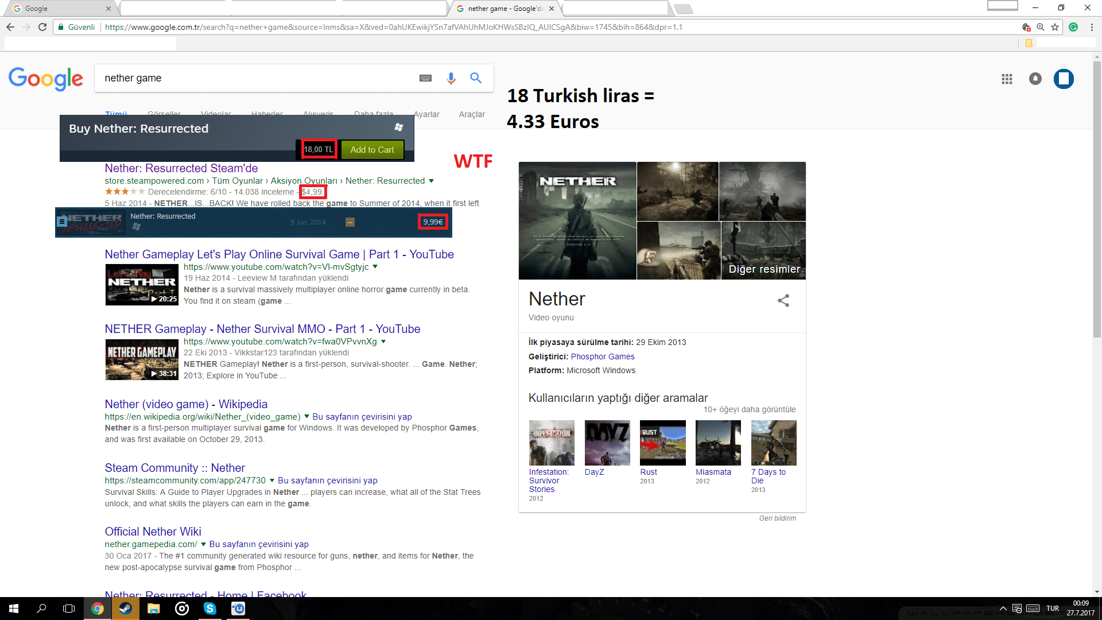Reload the page with refresh icon
Image resolution: width=1102 pixels, height=620 pixels.
42,27
